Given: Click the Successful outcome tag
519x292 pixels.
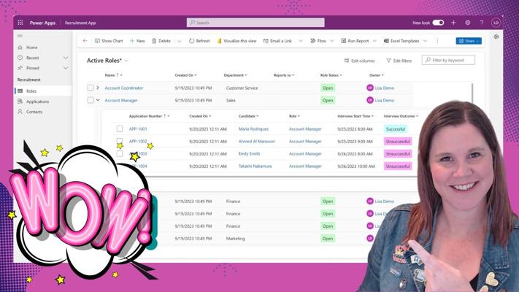Looking at the screenshot, I should pos(396,129).
